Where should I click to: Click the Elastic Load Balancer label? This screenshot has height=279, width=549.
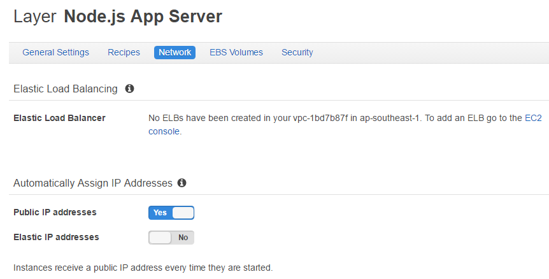click(59, 118)
